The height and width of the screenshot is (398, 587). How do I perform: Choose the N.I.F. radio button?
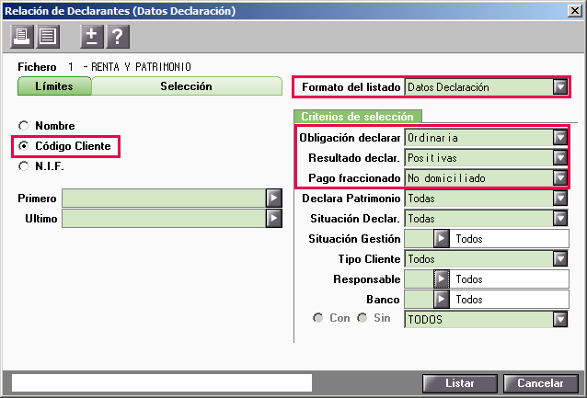pos(24,165)
